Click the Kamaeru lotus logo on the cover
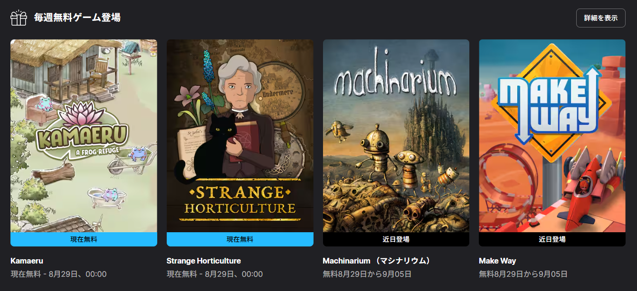The width and height of the screenshot is (637, 291). 83,129
